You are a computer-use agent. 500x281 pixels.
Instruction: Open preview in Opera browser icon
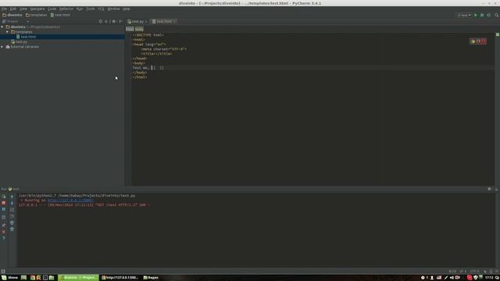tap(484, 41)
